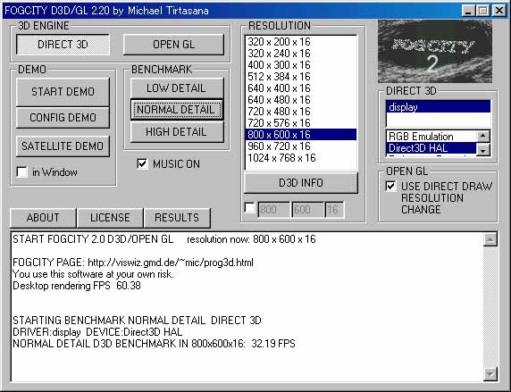Select the display driver entry
The width and height of the screenshot is (511, 392).
439,107
